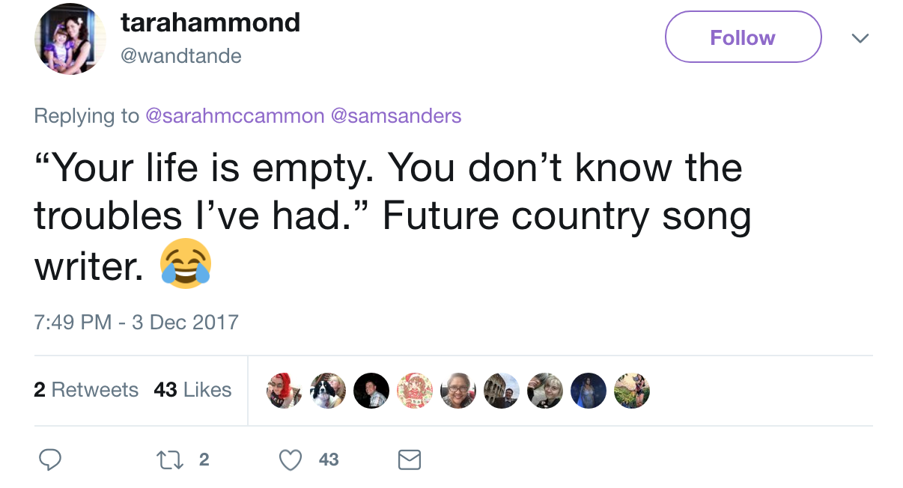The width and height of the screenshot is (903, 488).
Task: Open the dog photo liker avatar
Action: point(327,390)
